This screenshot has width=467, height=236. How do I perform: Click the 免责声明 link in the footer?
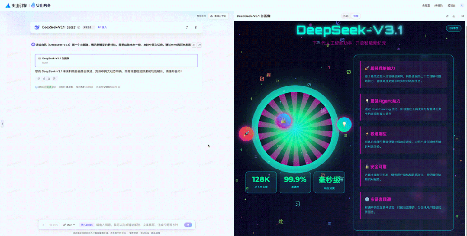133,233
